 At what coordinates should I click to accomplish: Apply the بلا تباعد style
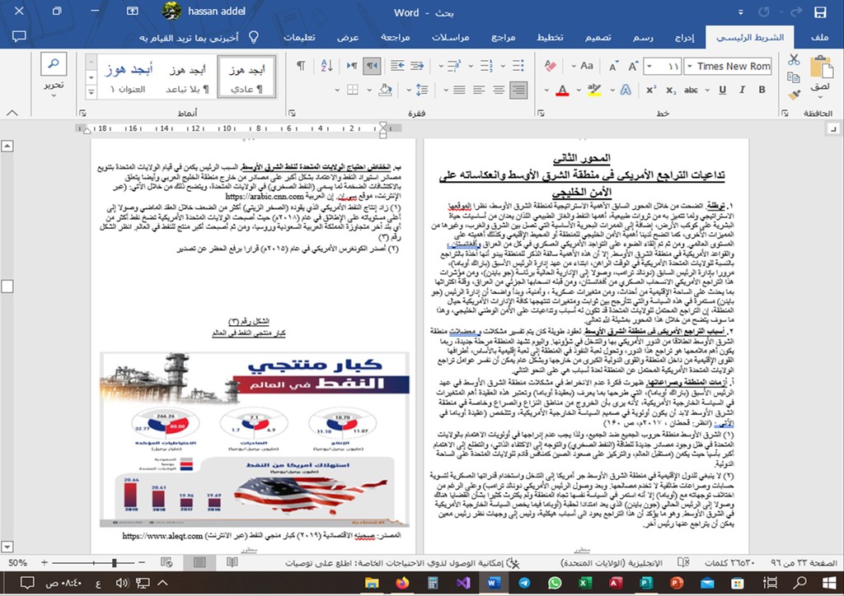187,77
